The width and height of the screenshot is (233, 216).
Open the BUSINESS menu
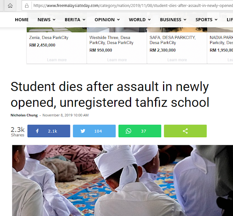[173, 20]
